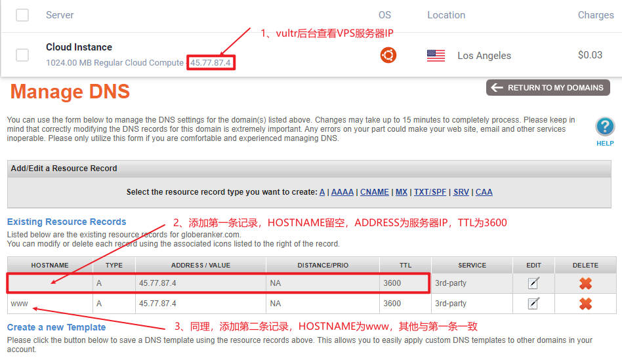The image size is (622, 358).
Task: Click the TTL column header
Action: click(x=405, y=266)
